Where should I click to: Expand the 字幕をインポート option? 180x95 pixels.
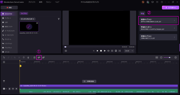coord(158,28)
